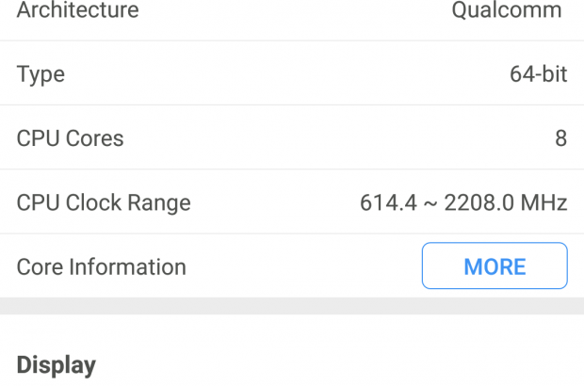Tap the MORE button for Core Information
Screen dimensions: 584x386
(495, 266)
